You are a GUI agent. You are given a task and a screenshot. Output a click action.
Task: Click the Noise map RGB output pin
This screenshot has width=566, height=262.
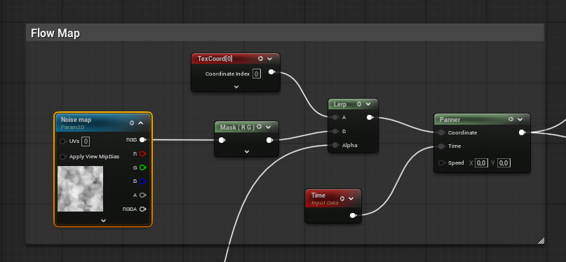click(143, 140)
